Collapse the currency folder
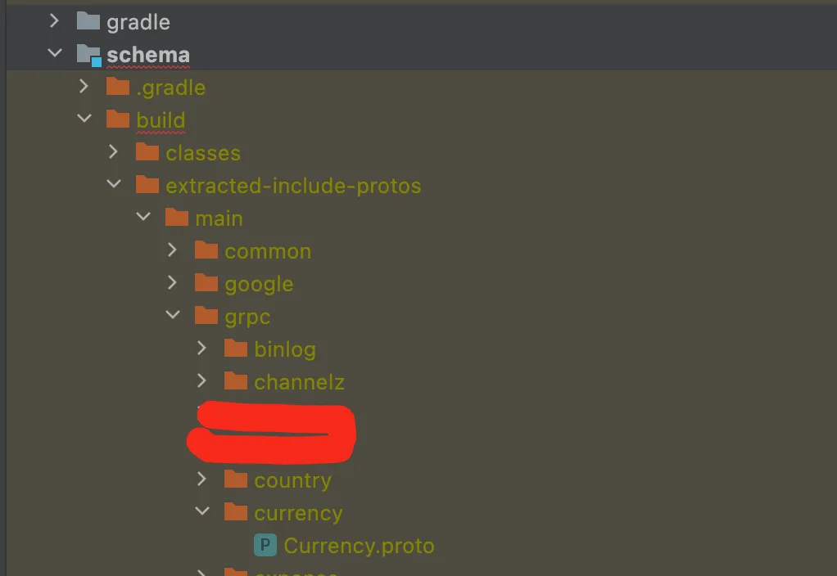 201,512
